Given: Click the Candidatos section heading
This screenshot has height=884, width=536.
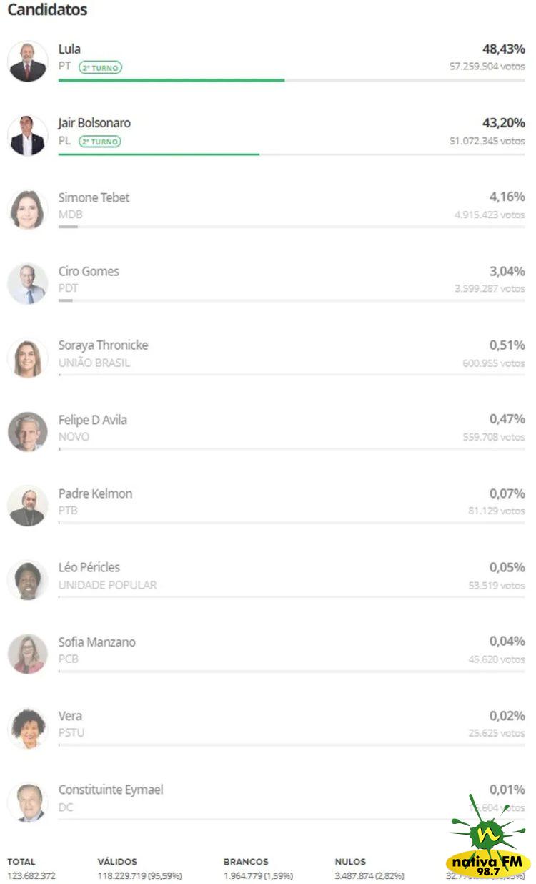Looking at the screenshot, I should (x=46, y=10).
